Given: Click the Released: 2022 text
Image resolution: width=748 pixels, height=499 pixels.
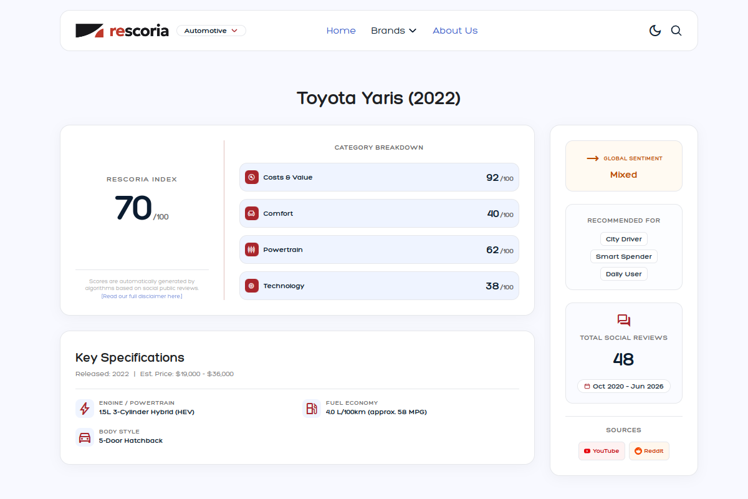Looking at the screenshot, I should (x=102, y=374).
